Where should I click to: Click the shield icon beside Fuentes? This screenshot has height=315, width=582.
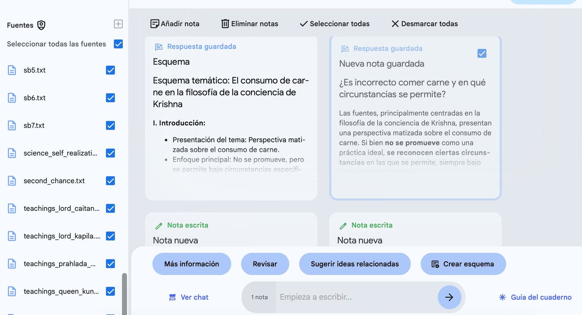click(x=41, y=25)
